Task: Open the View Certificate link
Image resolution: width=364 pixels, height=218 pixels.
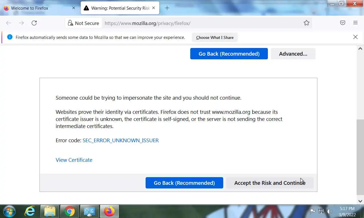Action: pyautogui.click(x=74, y=160)
